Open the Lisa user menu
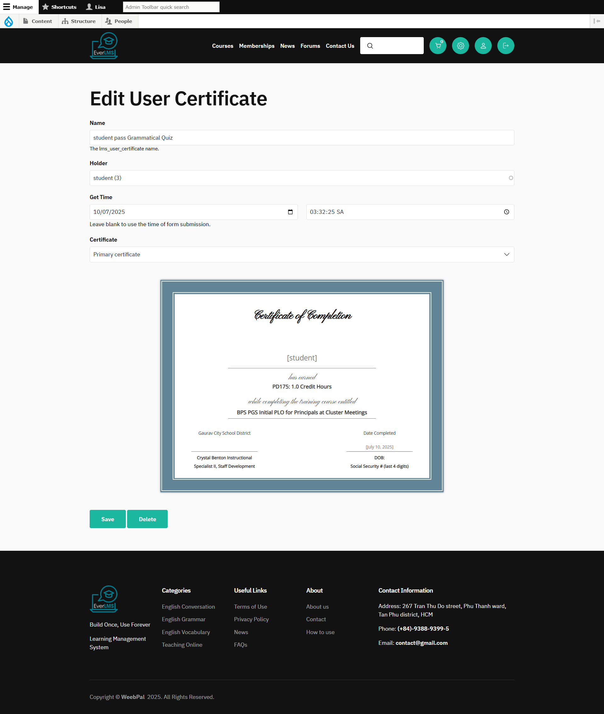The height and width of the screenshot is (714, 604). coord(96,7)
